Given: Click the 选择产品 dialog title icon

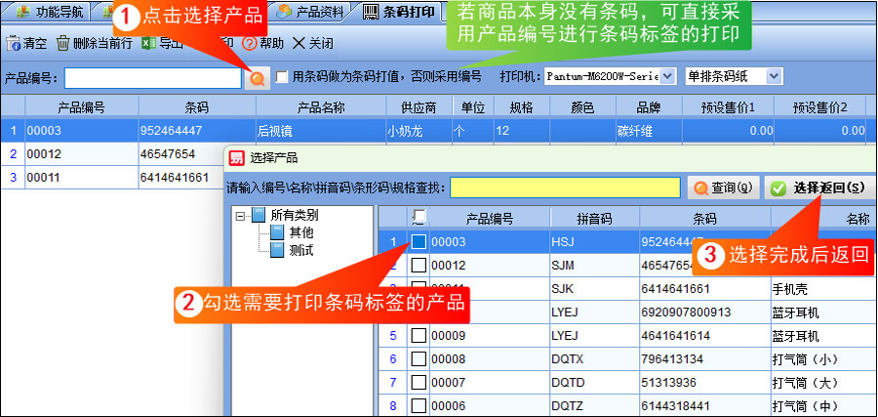Looking at the screenshot, I should (236, 157).
